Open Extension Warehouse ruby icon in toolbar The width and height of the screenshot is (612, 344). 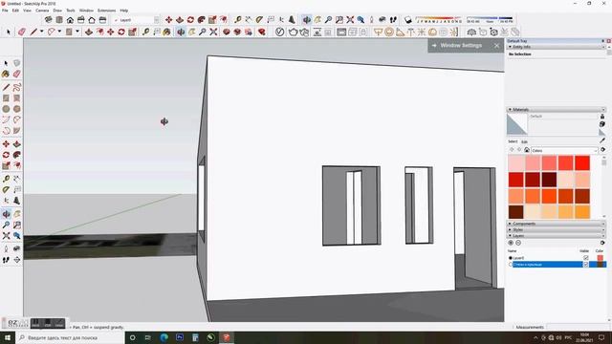click(261, 32)
